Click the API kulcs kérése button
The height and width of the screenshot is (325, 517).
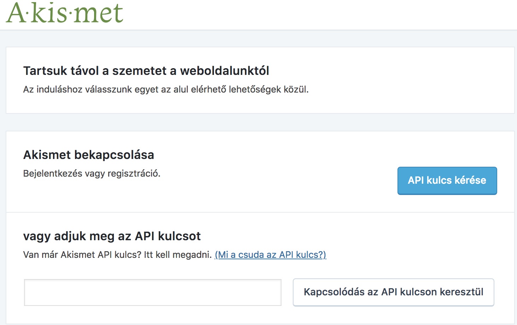(x=447, y=181)
